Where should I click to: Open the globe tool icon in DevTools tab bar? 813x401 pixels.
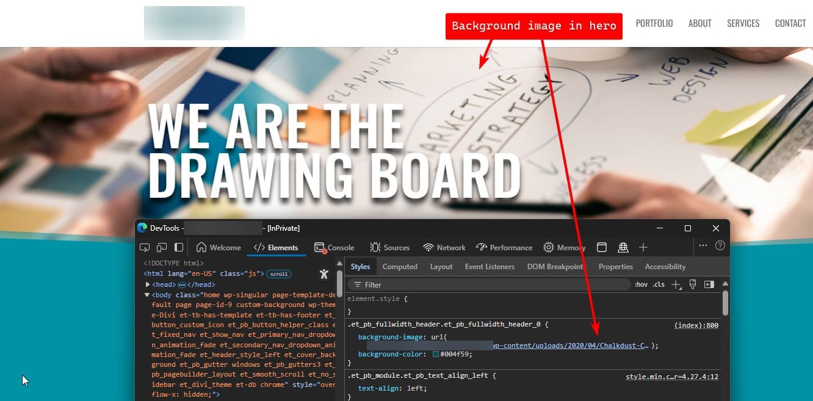(x=623, y=247)
